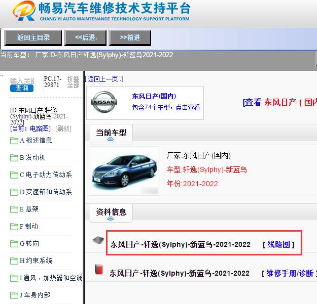Go back with the <<后退 button

click(85, 38)
